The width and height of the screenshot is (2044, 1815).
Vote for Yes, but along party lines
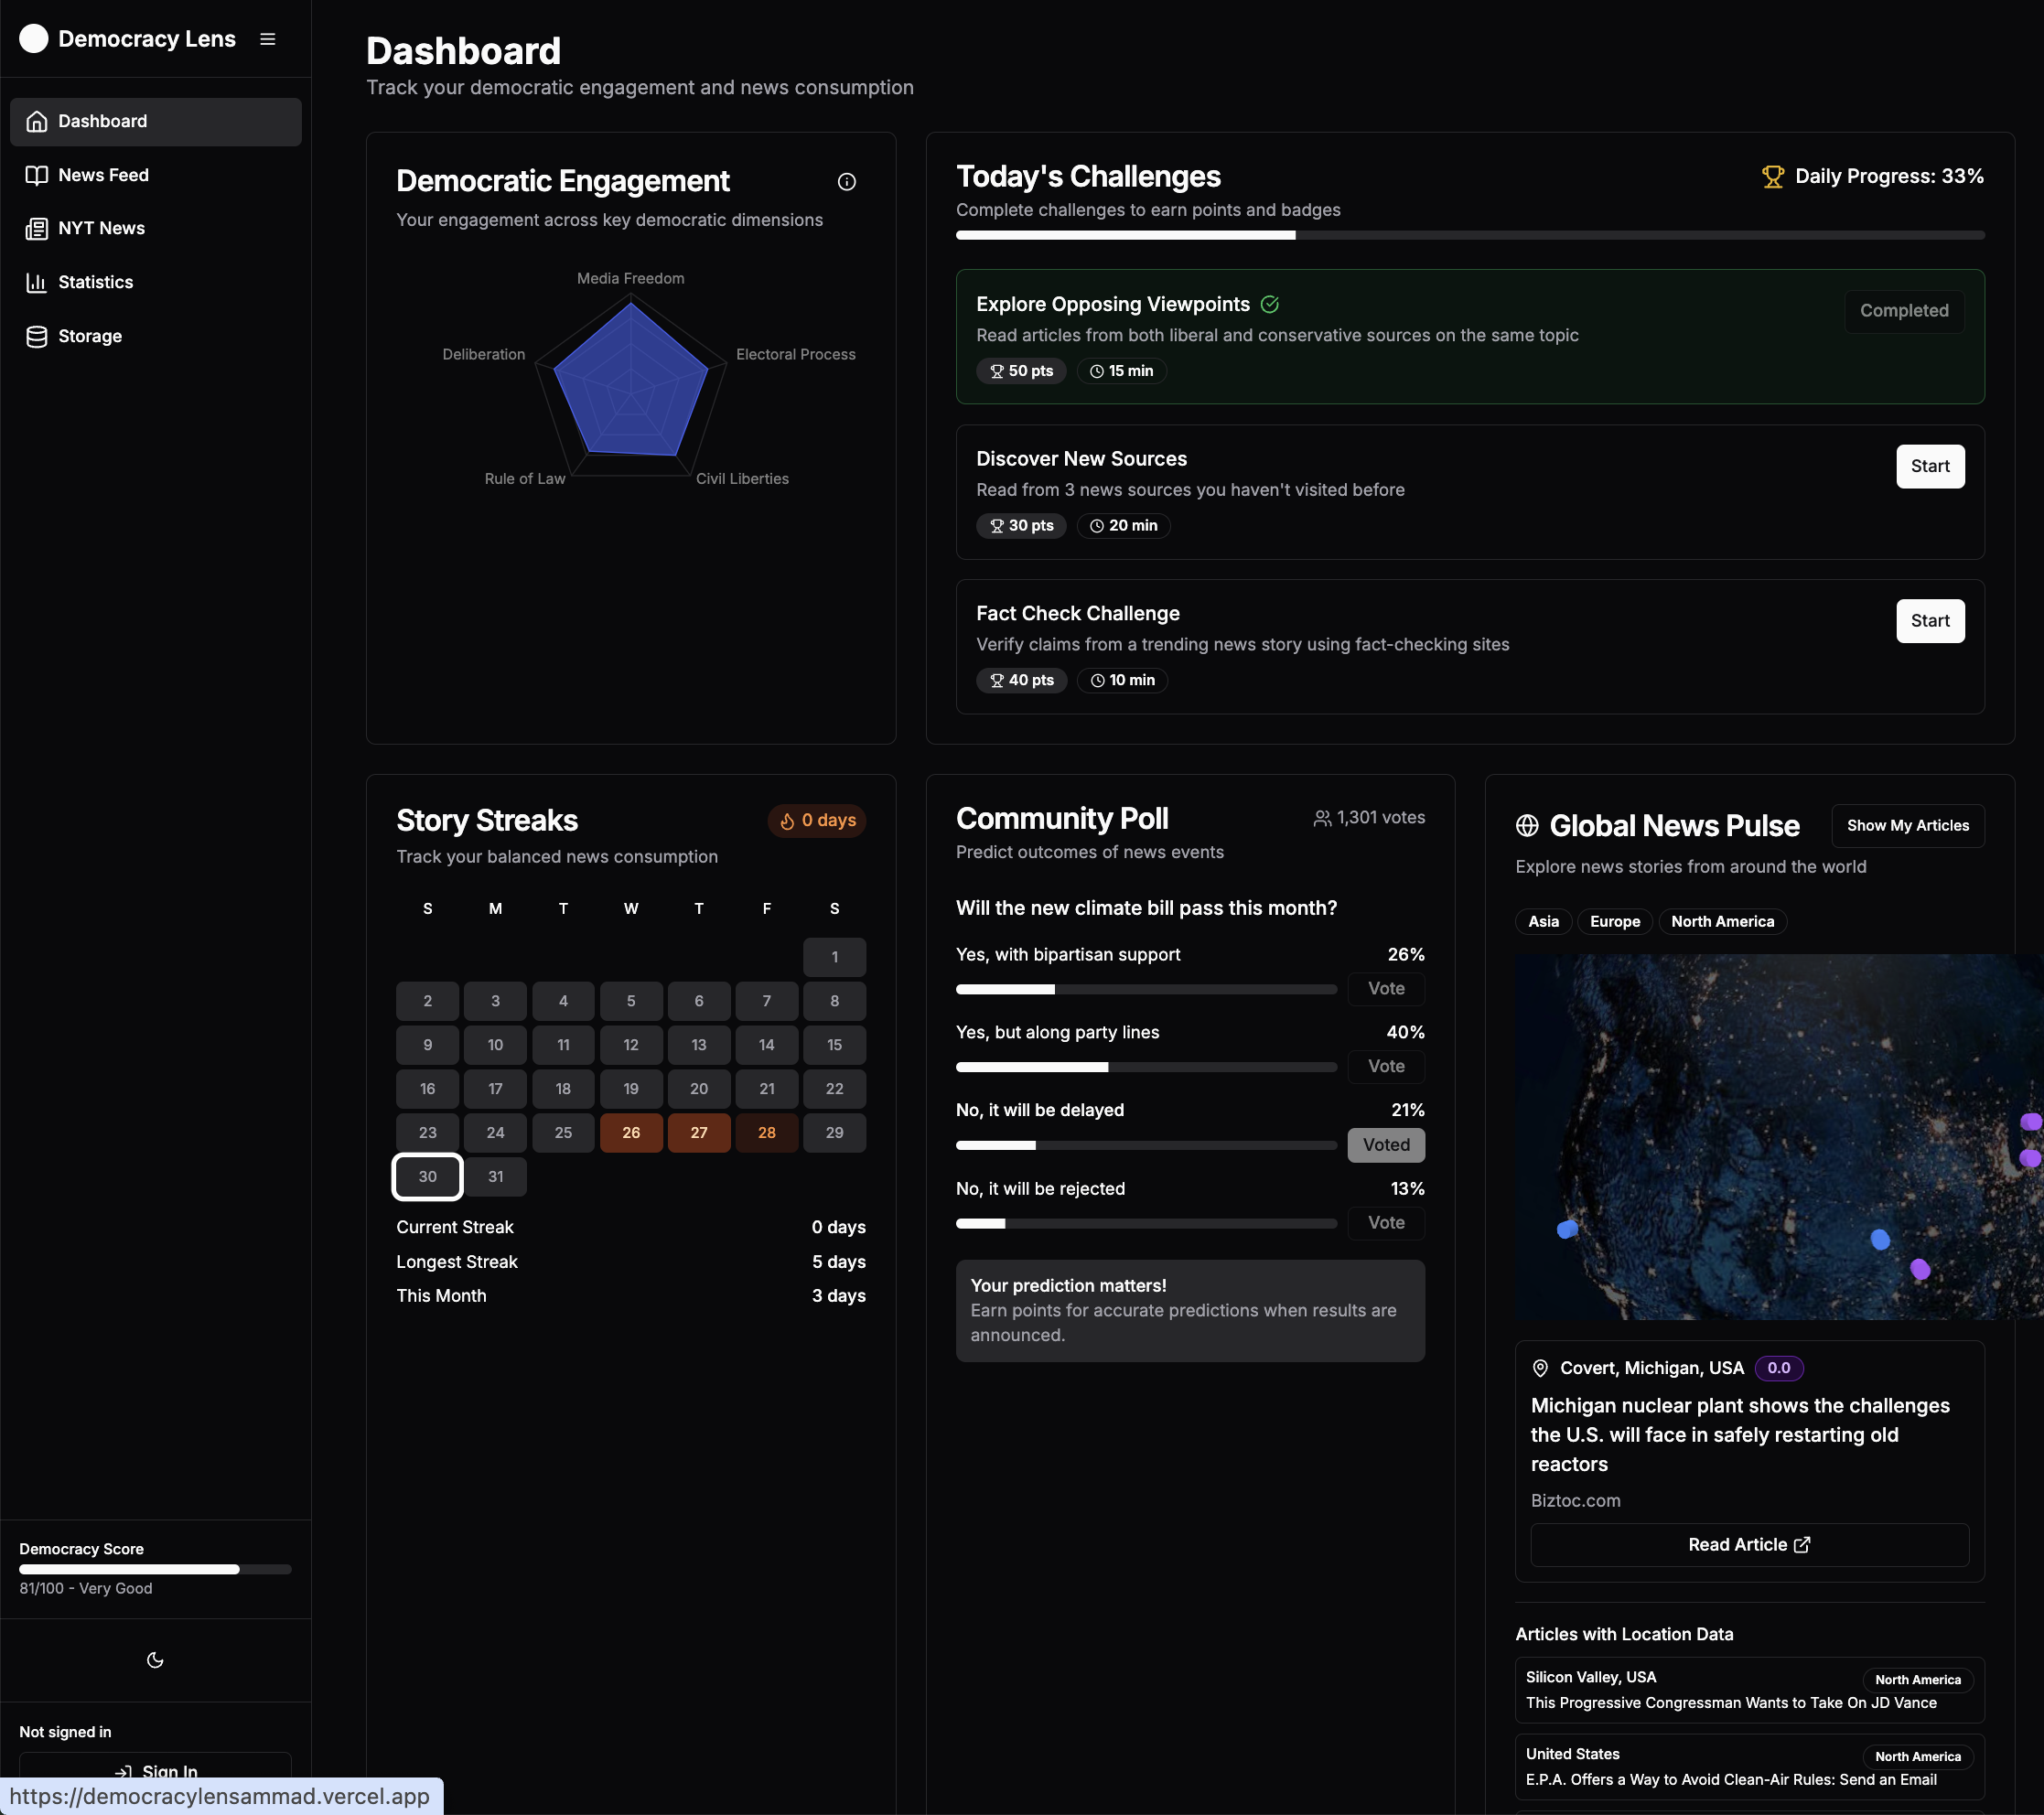[x=1385, y=1066]
